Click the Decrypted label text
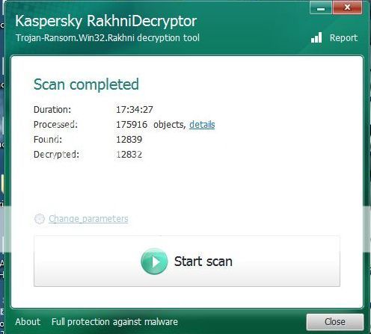 coord(56,155)
